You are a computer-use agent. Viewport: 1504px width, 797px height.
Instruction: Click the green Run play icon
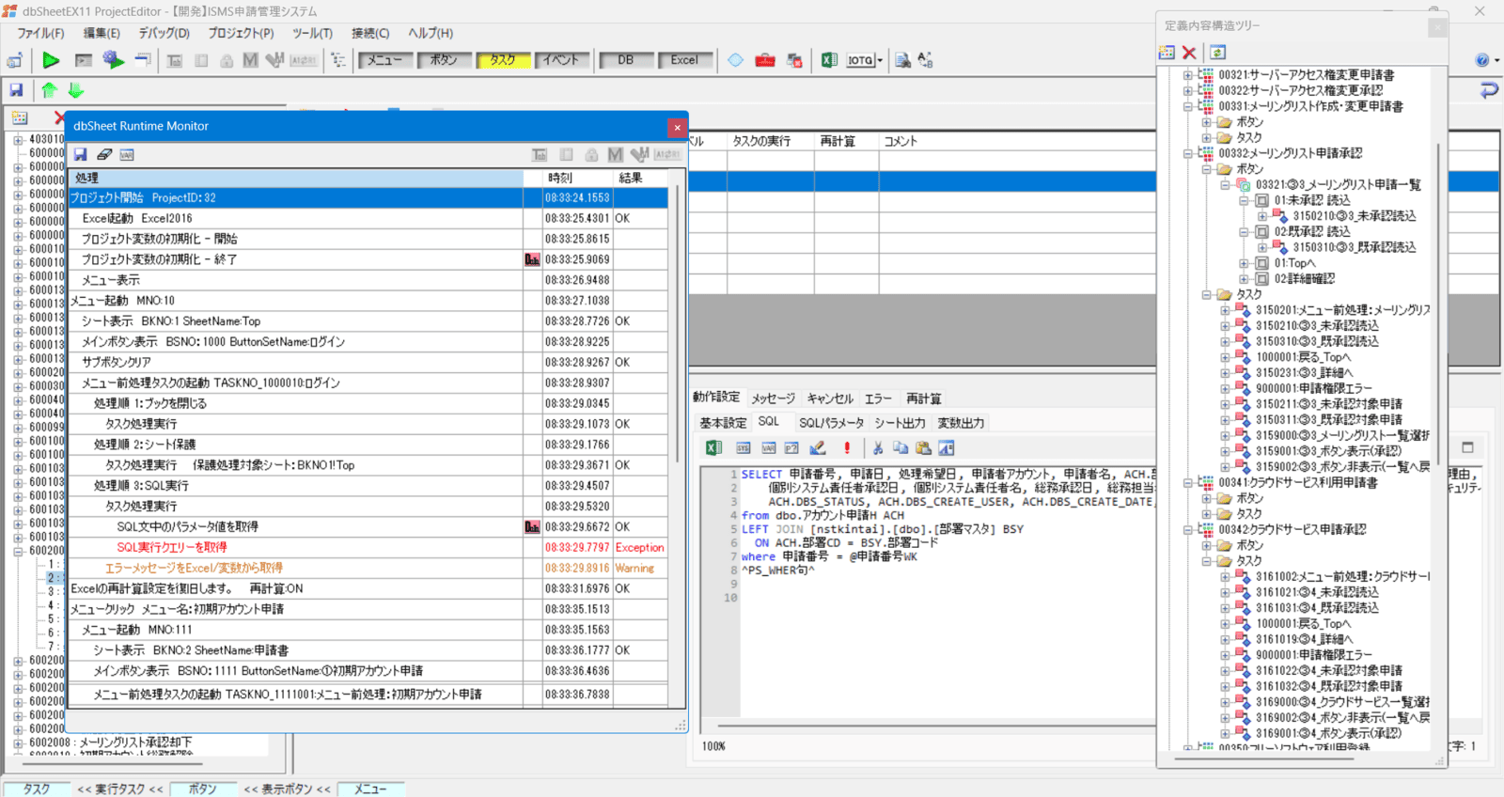click(51, 60)
